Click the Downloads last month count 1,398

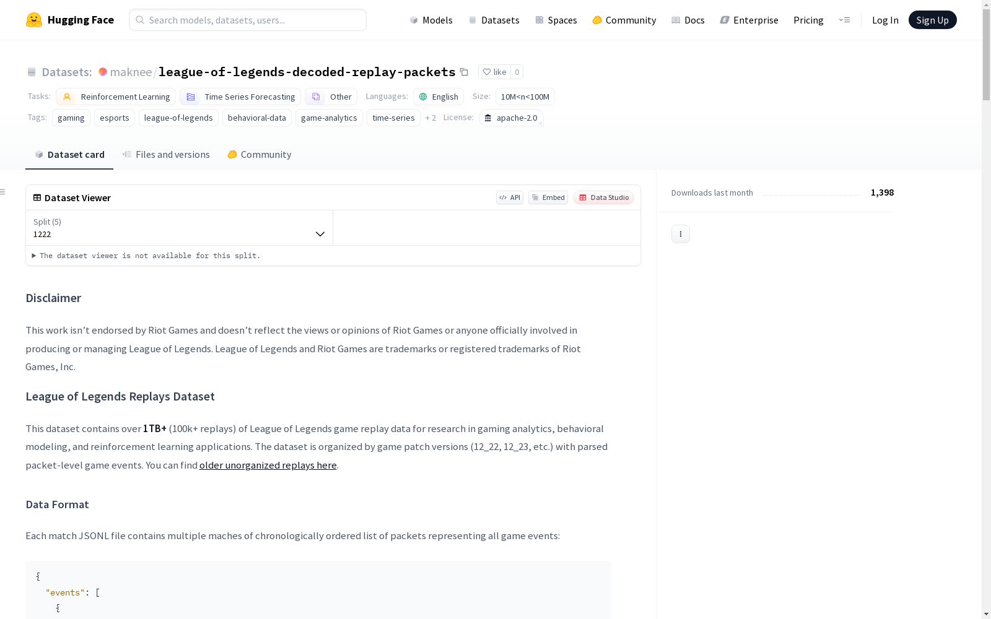tap(882, 193)
